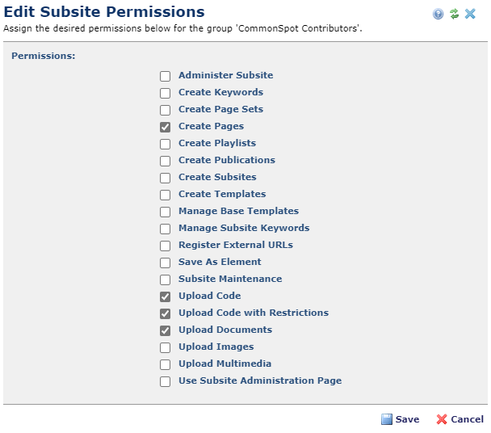Open the help icon in dialog header
Image resolution: width=491 pixels, height=433 pixels.
[439, 14]
